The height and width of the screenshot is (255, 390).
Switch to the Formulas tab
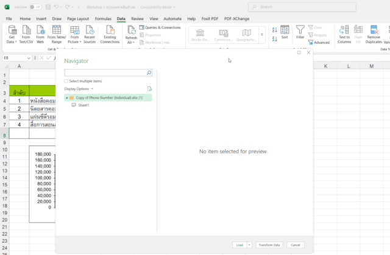pyautogui.click(x=103, y=19)
